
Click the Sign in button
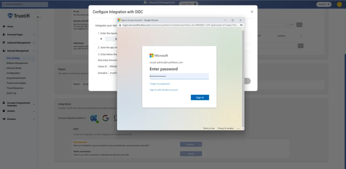(200, 97)
